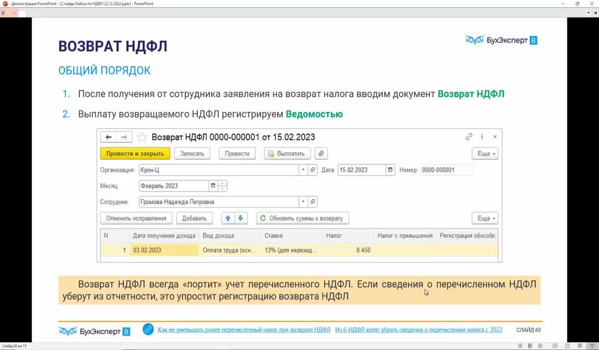The width and height of the screenshot is (599, 350).
Task: Open the Еще menu above the table
Action: coord(485,218)
